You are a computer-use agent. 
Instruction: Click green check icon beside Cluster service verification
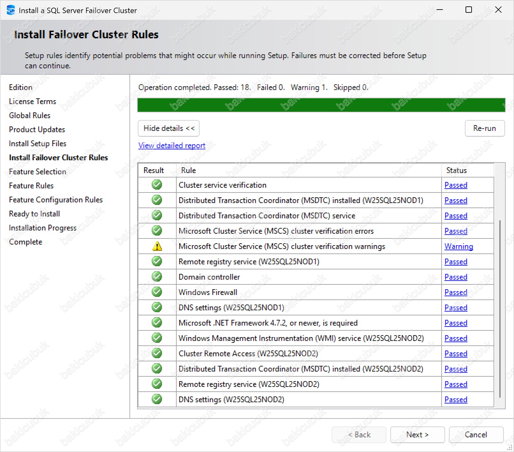click(157, 185)
